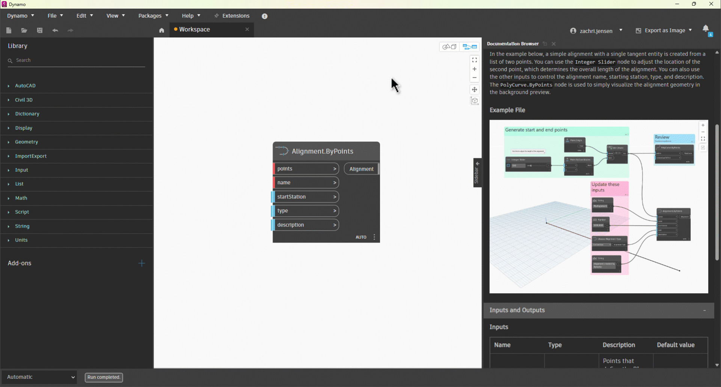Click the Open file folder icon

(24, 30)
